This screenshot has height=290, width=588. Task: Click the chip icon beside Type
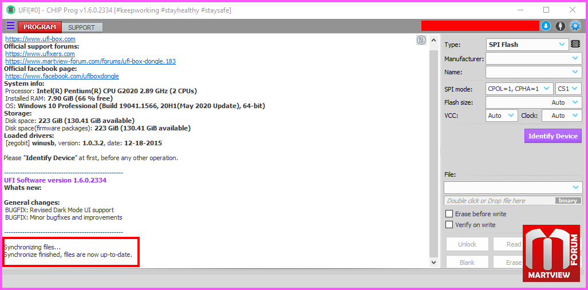(575, 44)
